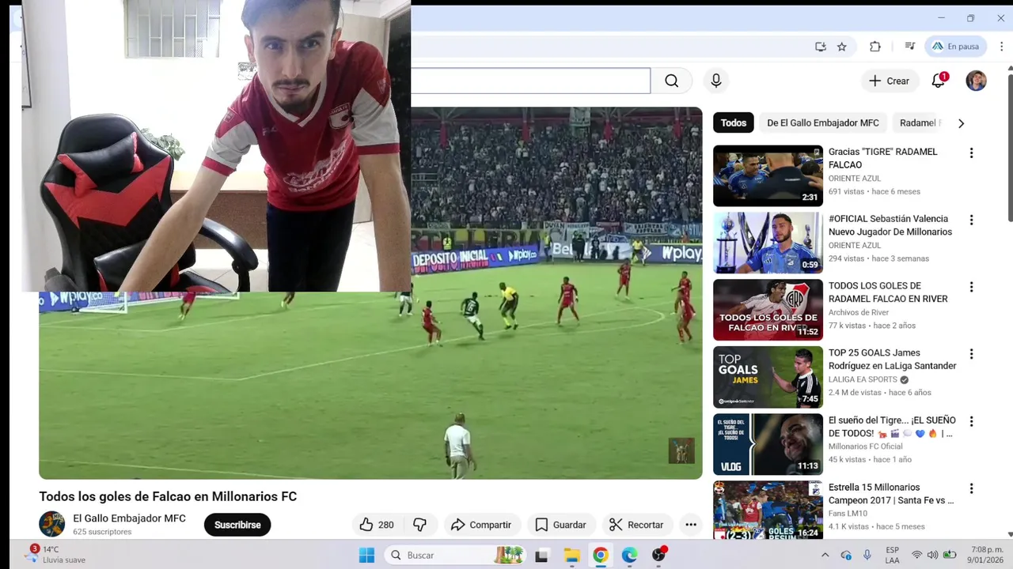Click the Crear button
Viewport: 1013px width, 569px height.
coord(890,81)
